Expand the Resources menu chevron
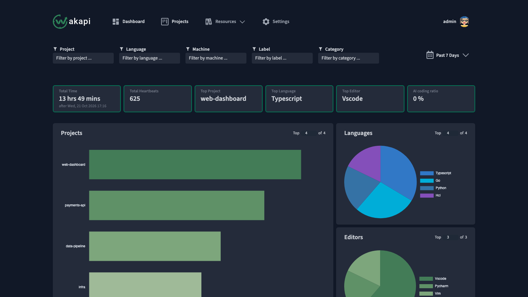This screenshot has width=528, height=297. click(242, 22)
